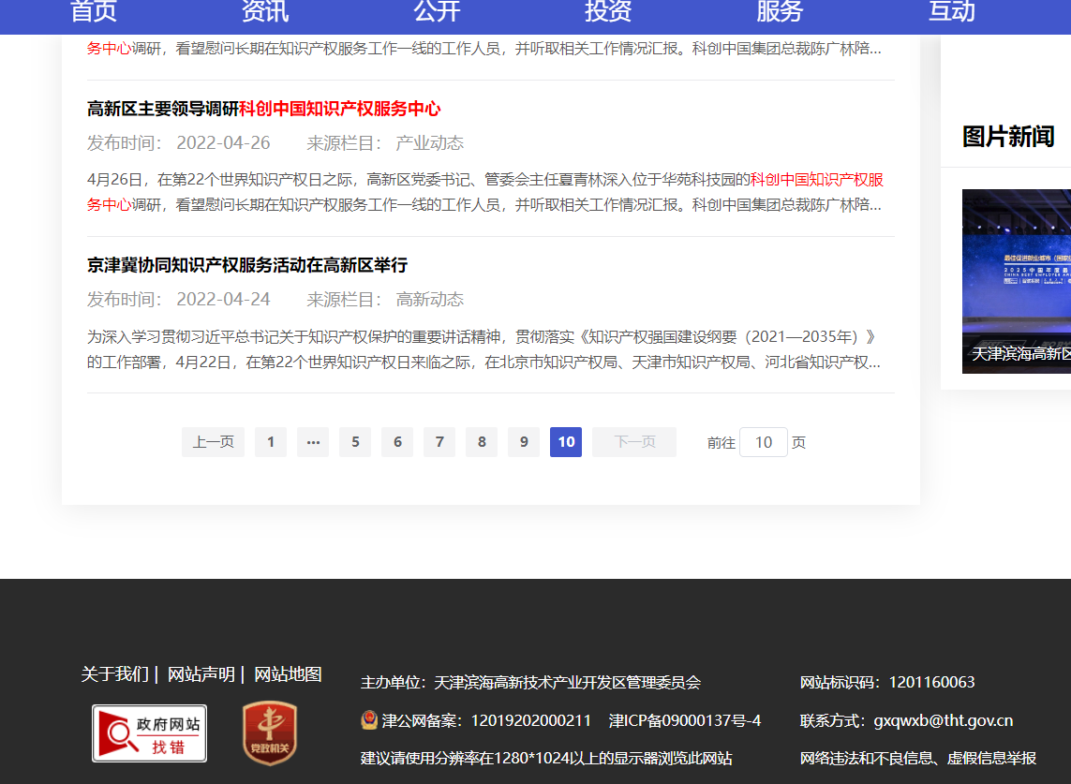Open the 图片新闻 image thumbnail
1071x784 pixels.
coord(1016,281)
